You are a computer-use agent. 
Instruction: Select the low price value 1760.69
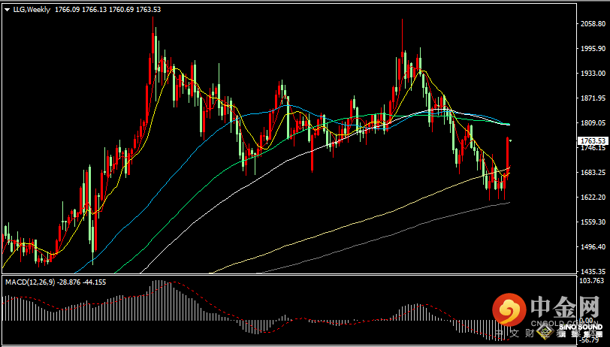coord(121,10)
